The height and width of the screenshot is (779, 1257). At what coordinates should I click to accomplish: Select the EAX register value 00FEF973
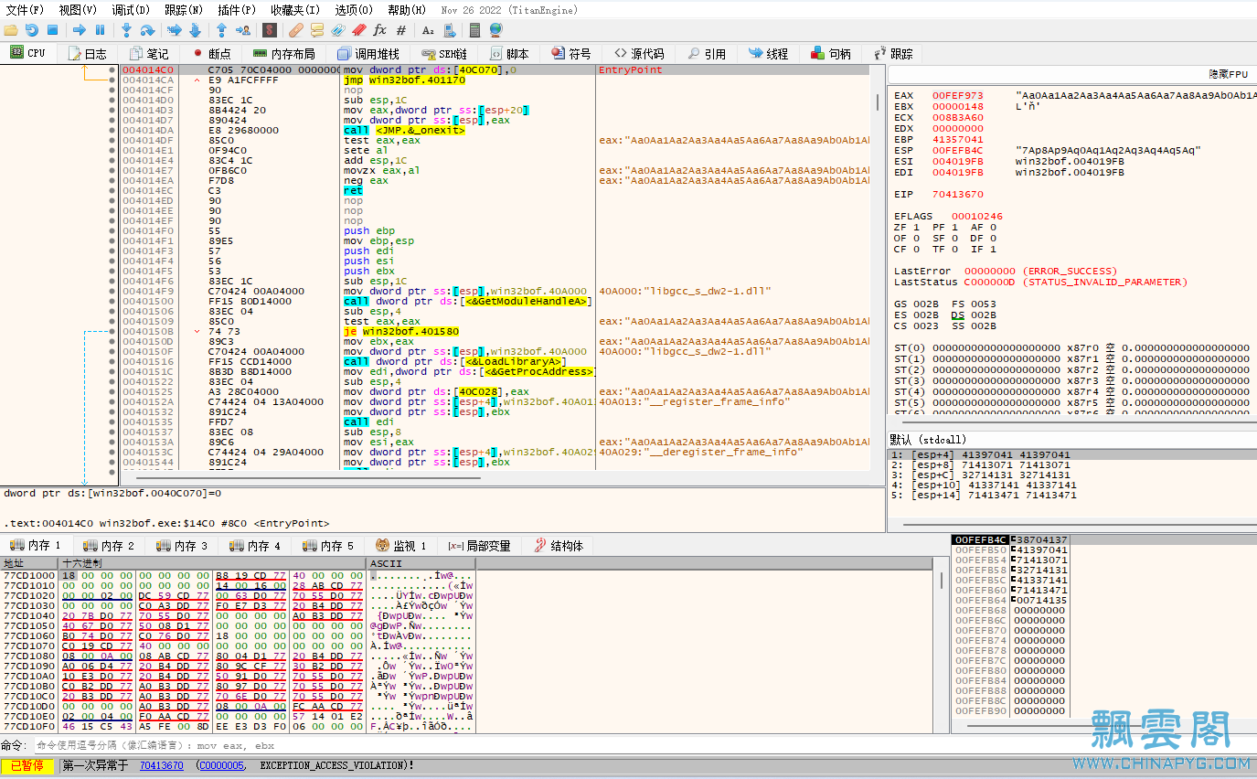coord(958,95)
